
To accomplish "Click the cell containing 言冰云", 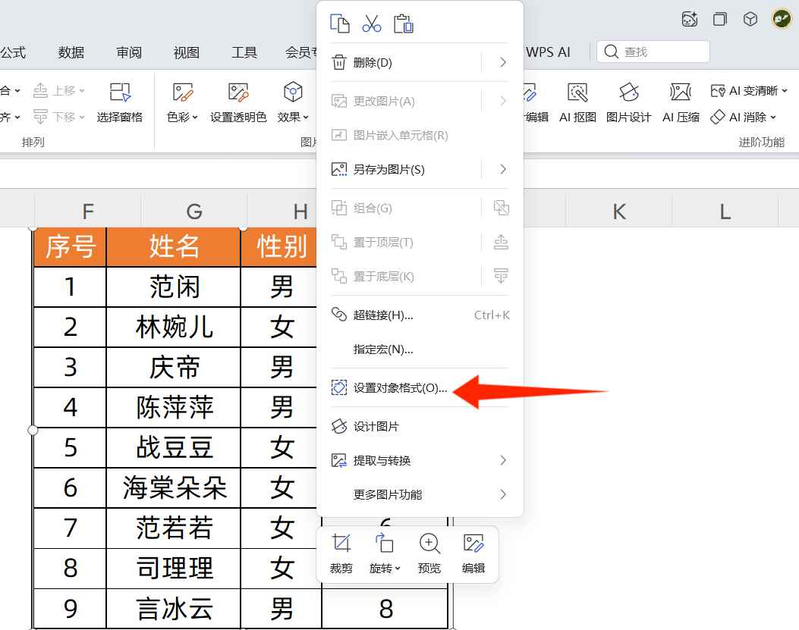I will (x=173, y=609).
